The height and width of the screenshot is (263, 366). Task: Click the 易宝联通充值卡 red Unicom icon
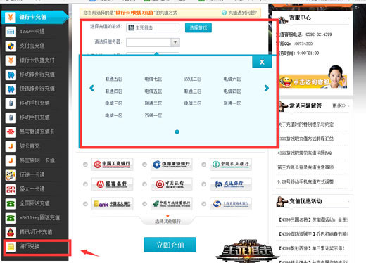click(x=11, y=131)
